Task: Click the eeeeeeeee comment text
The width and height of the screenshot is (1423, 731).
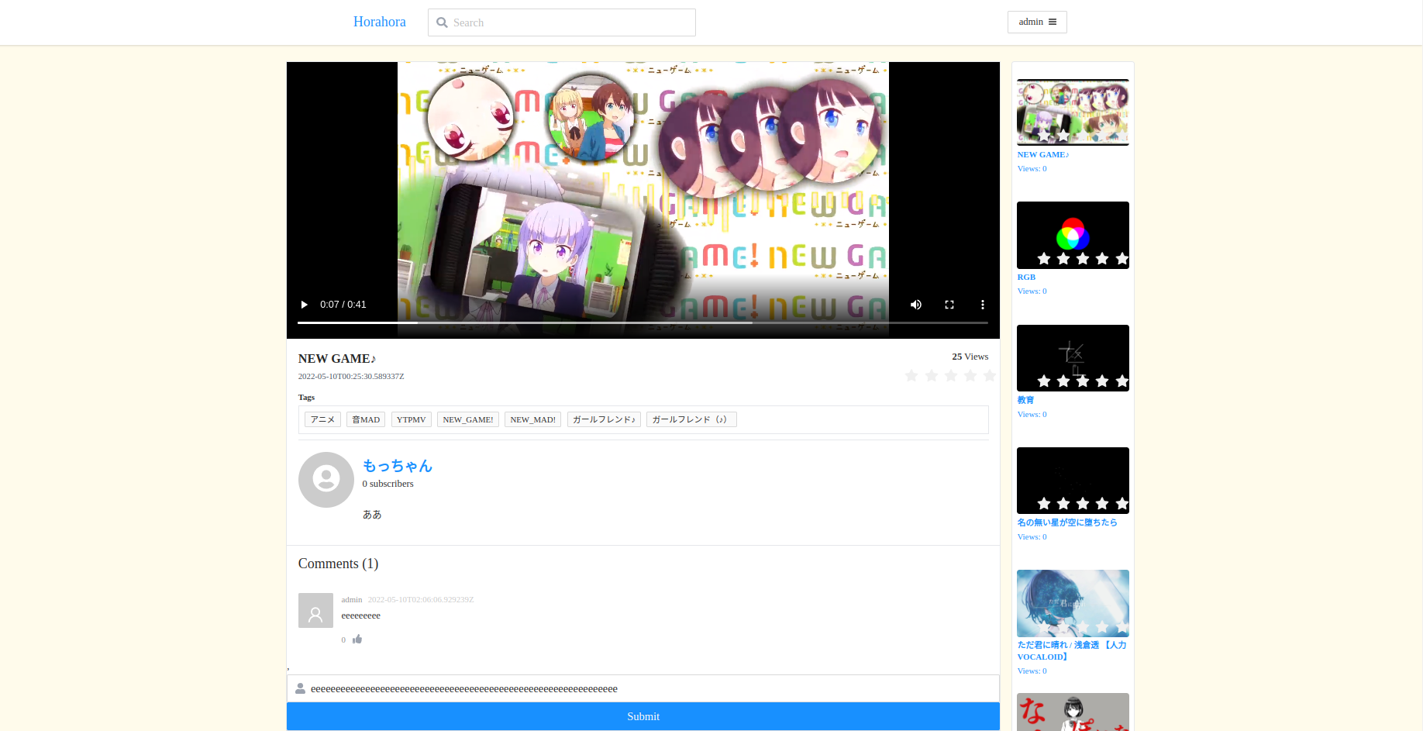Action: pos(361,615)
